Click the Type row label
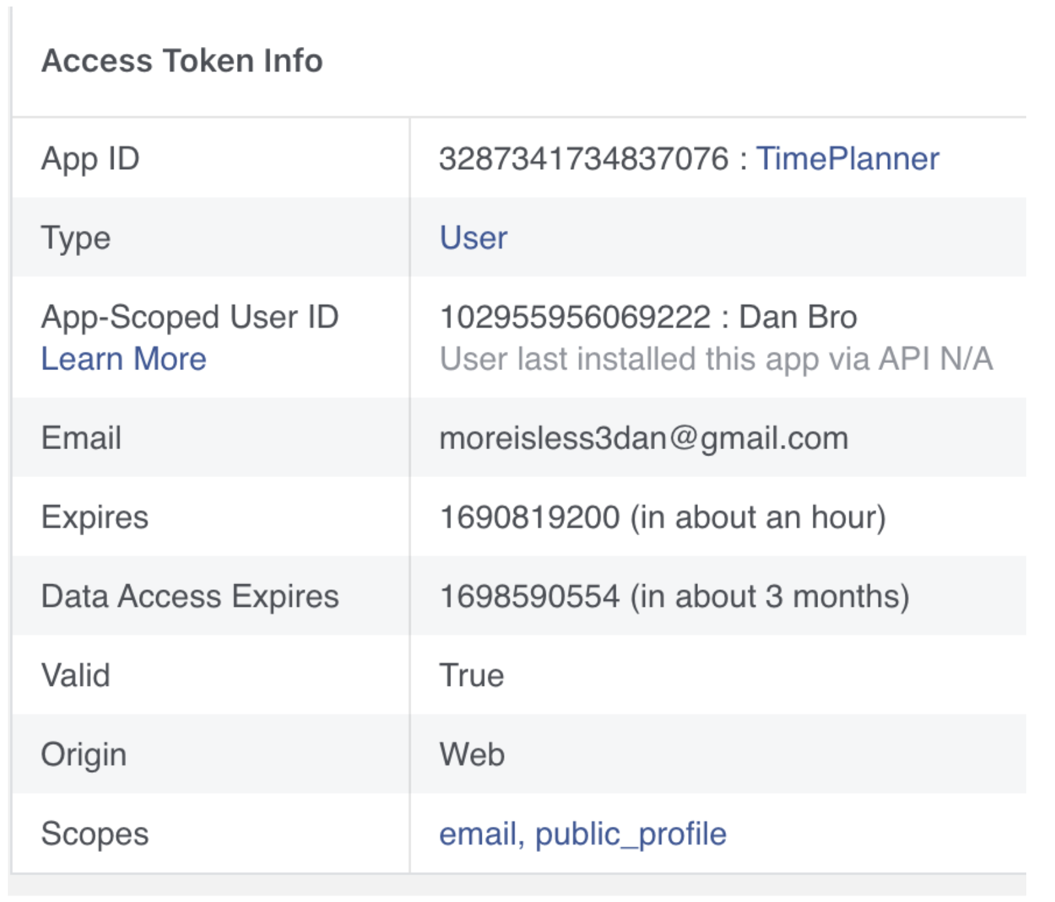The height and width of the screenshot is (902, 1055). [76, 238]
